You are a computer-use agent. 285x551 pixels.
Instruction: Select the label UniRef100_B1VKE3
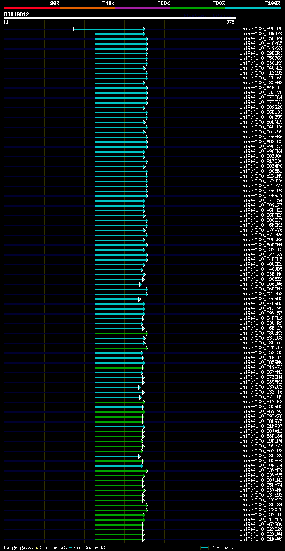coord(261,402)
